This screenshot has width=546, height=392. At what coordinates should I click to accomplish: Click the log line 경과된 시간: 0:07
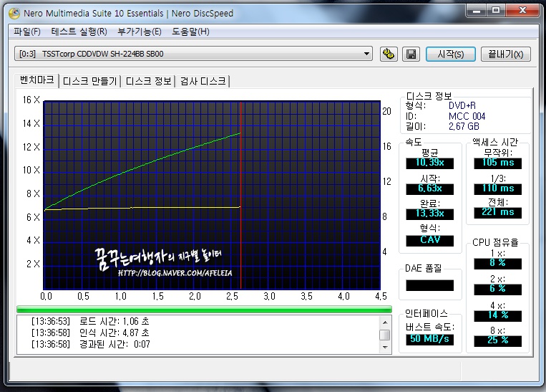91,344
